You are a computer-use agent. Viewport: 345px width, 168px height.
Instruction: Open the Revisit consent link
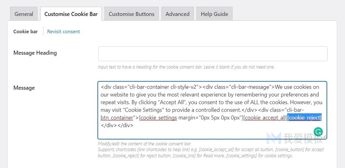click(x=64, y=31)
